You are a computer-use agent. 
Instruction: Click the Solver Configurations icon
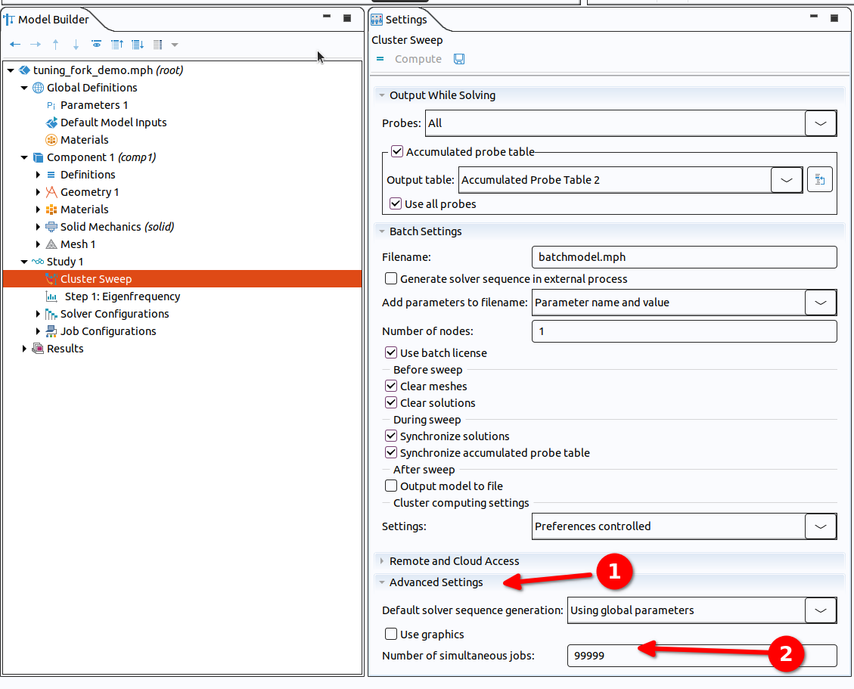(51, 315)
